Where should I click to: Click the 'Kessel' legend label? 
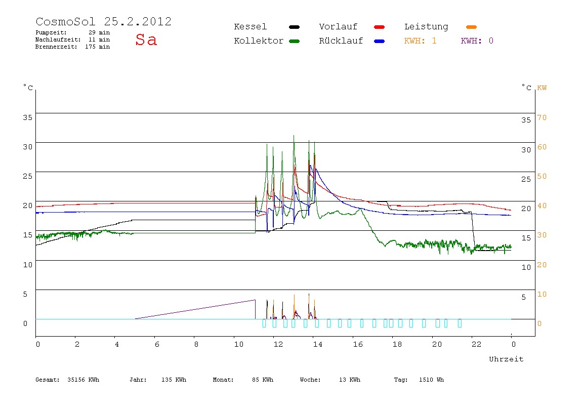(x=250, y=27)
